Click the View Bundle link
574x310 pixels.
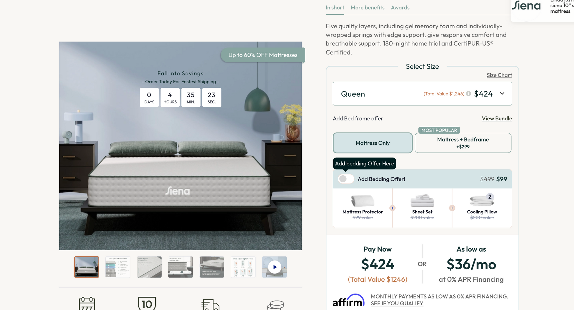pyautogui.click(x=497, y=118)
